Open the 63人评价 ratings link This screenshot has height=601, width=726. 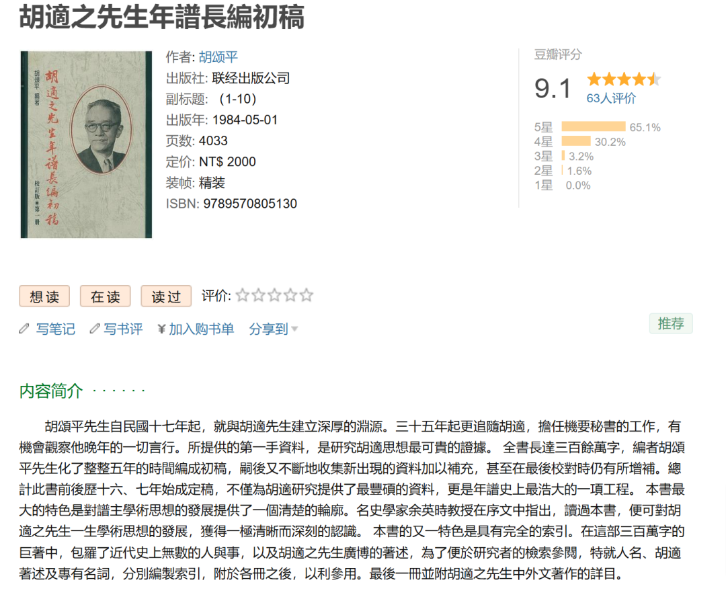(611, 98)
